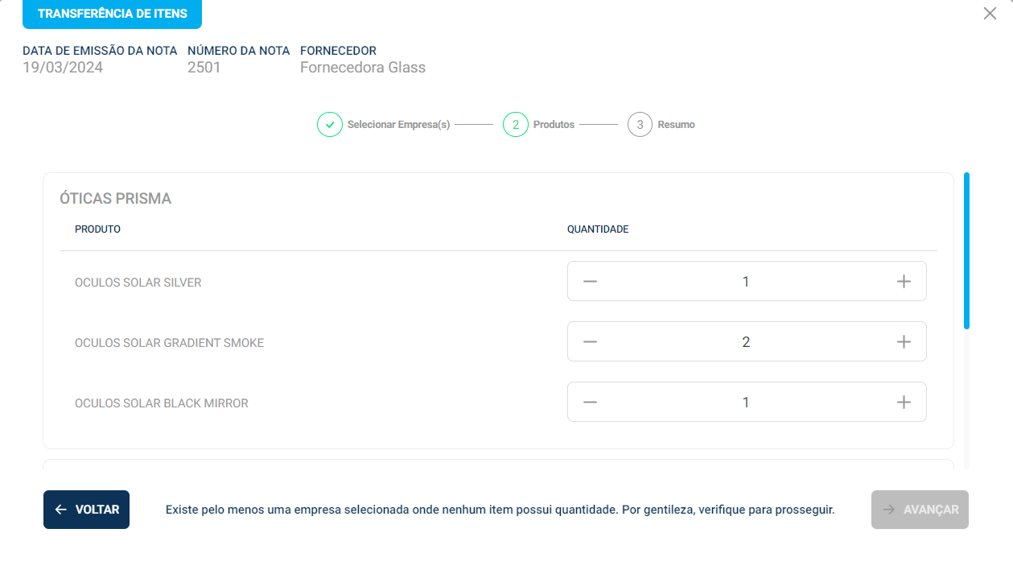Click the Transferência de Itens header tab

click(112, 14)
